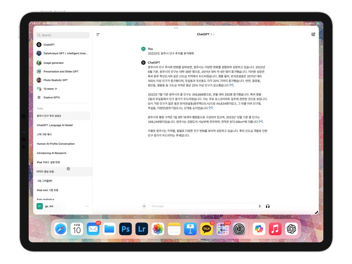The height and width of the screenshot is (264, 352).
Task: Open KakaoTalk with 15 badge
Action: click(207, 229)
